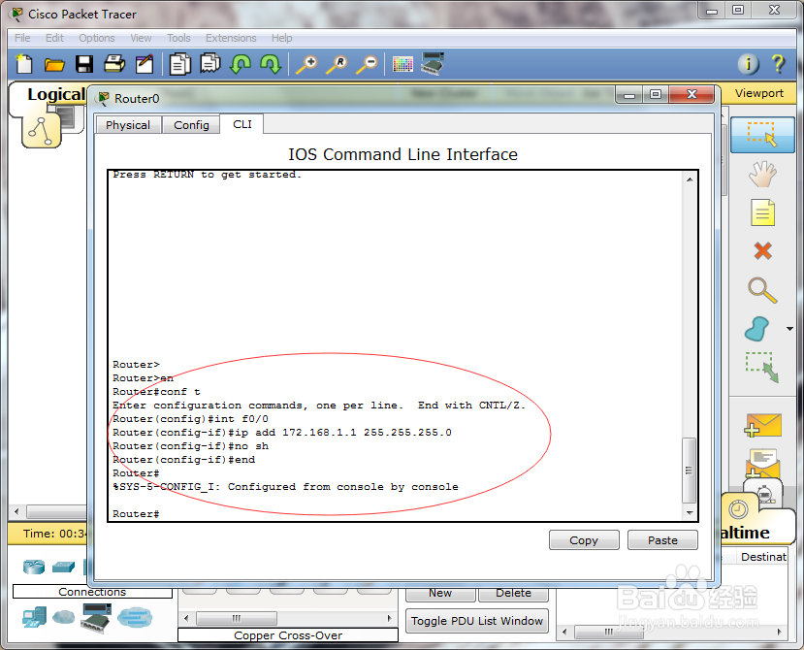The height and width of the screenshot is (650, 804).
Task: Click the Paste button under the CLI
Action: click(x=662, y=540)
